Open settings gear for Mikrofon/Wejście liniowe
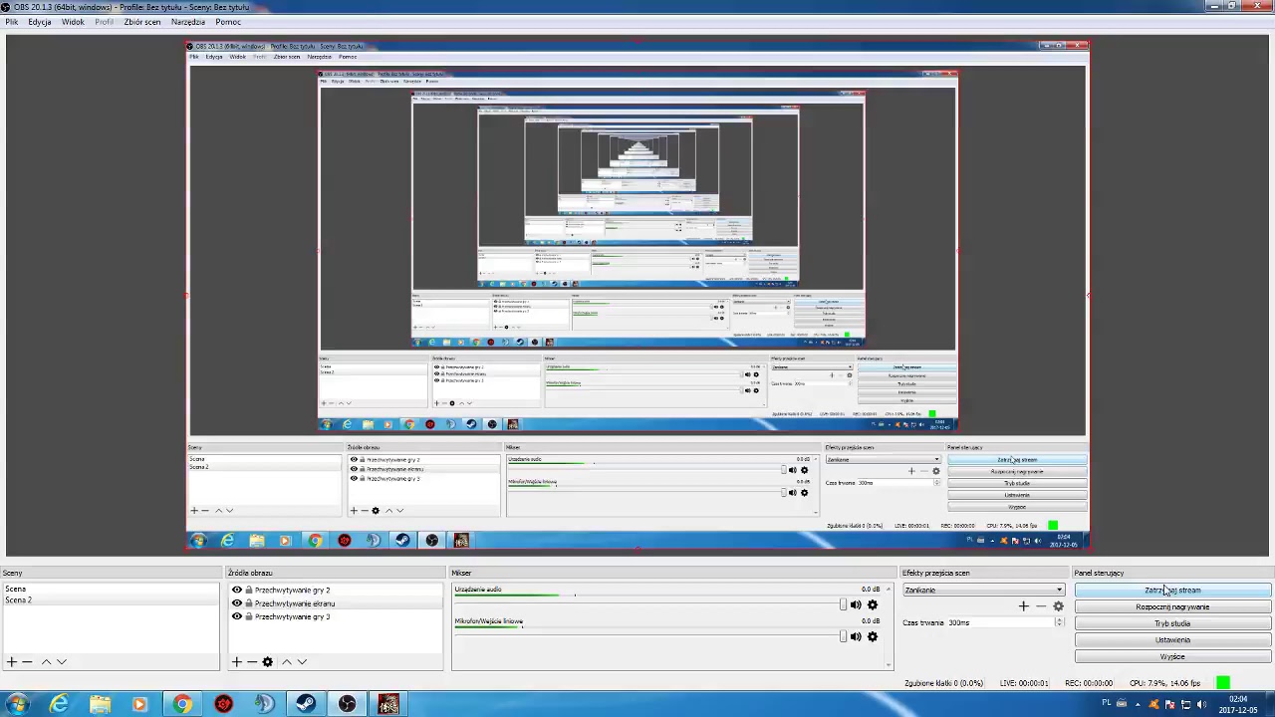1275x717 pixels. tap(873, 636)
